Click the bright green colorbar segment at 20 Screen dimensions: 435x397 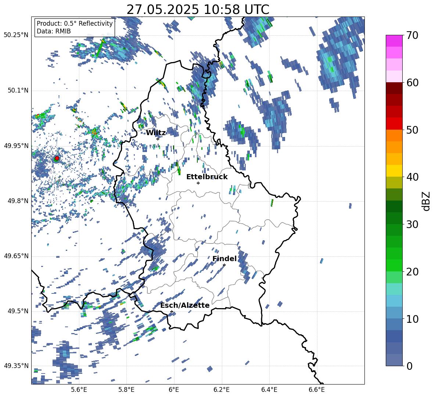pyautogui.click(x=394, y=265)
